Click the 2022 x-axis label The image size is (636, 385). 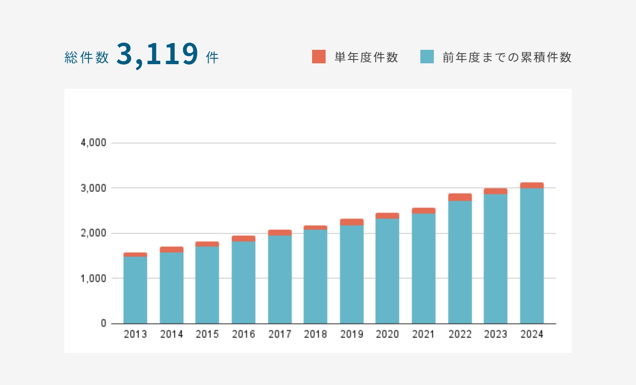pyautogui.click(x=460, y=334)
